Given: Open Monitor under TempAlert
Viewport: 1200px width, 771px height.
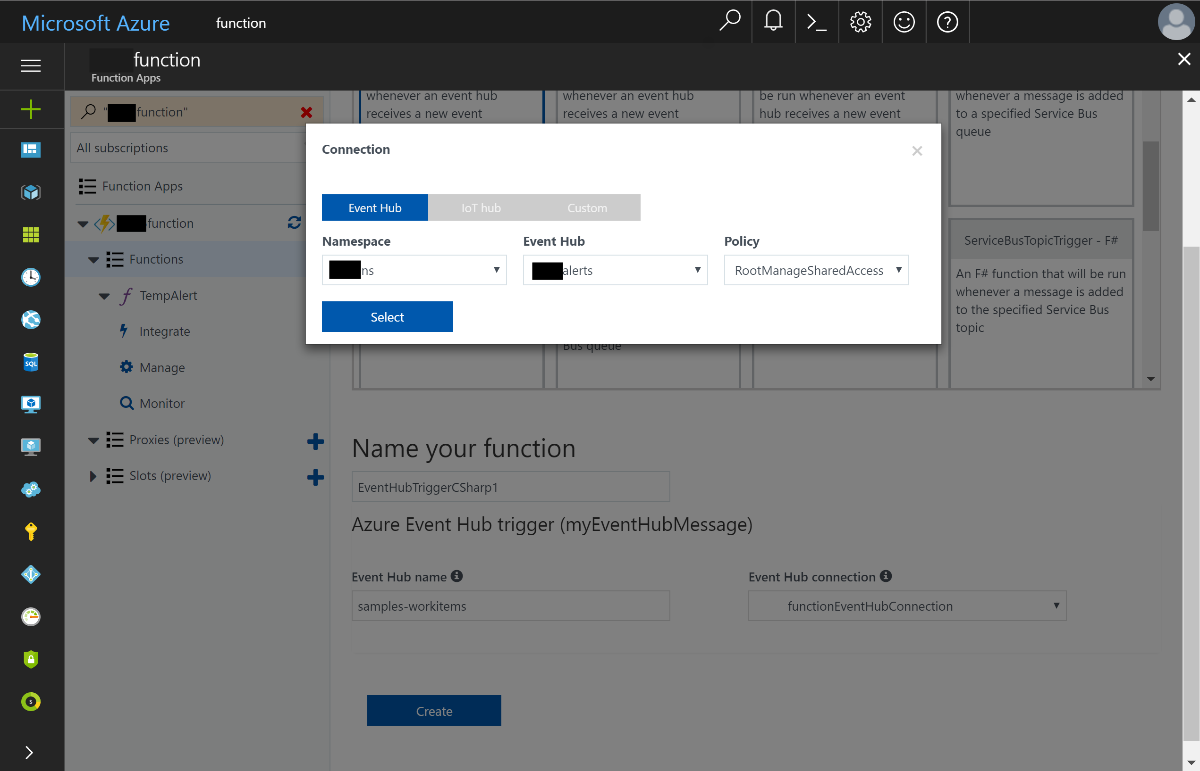Looking at the screenshot, I should tap(162, 404).
